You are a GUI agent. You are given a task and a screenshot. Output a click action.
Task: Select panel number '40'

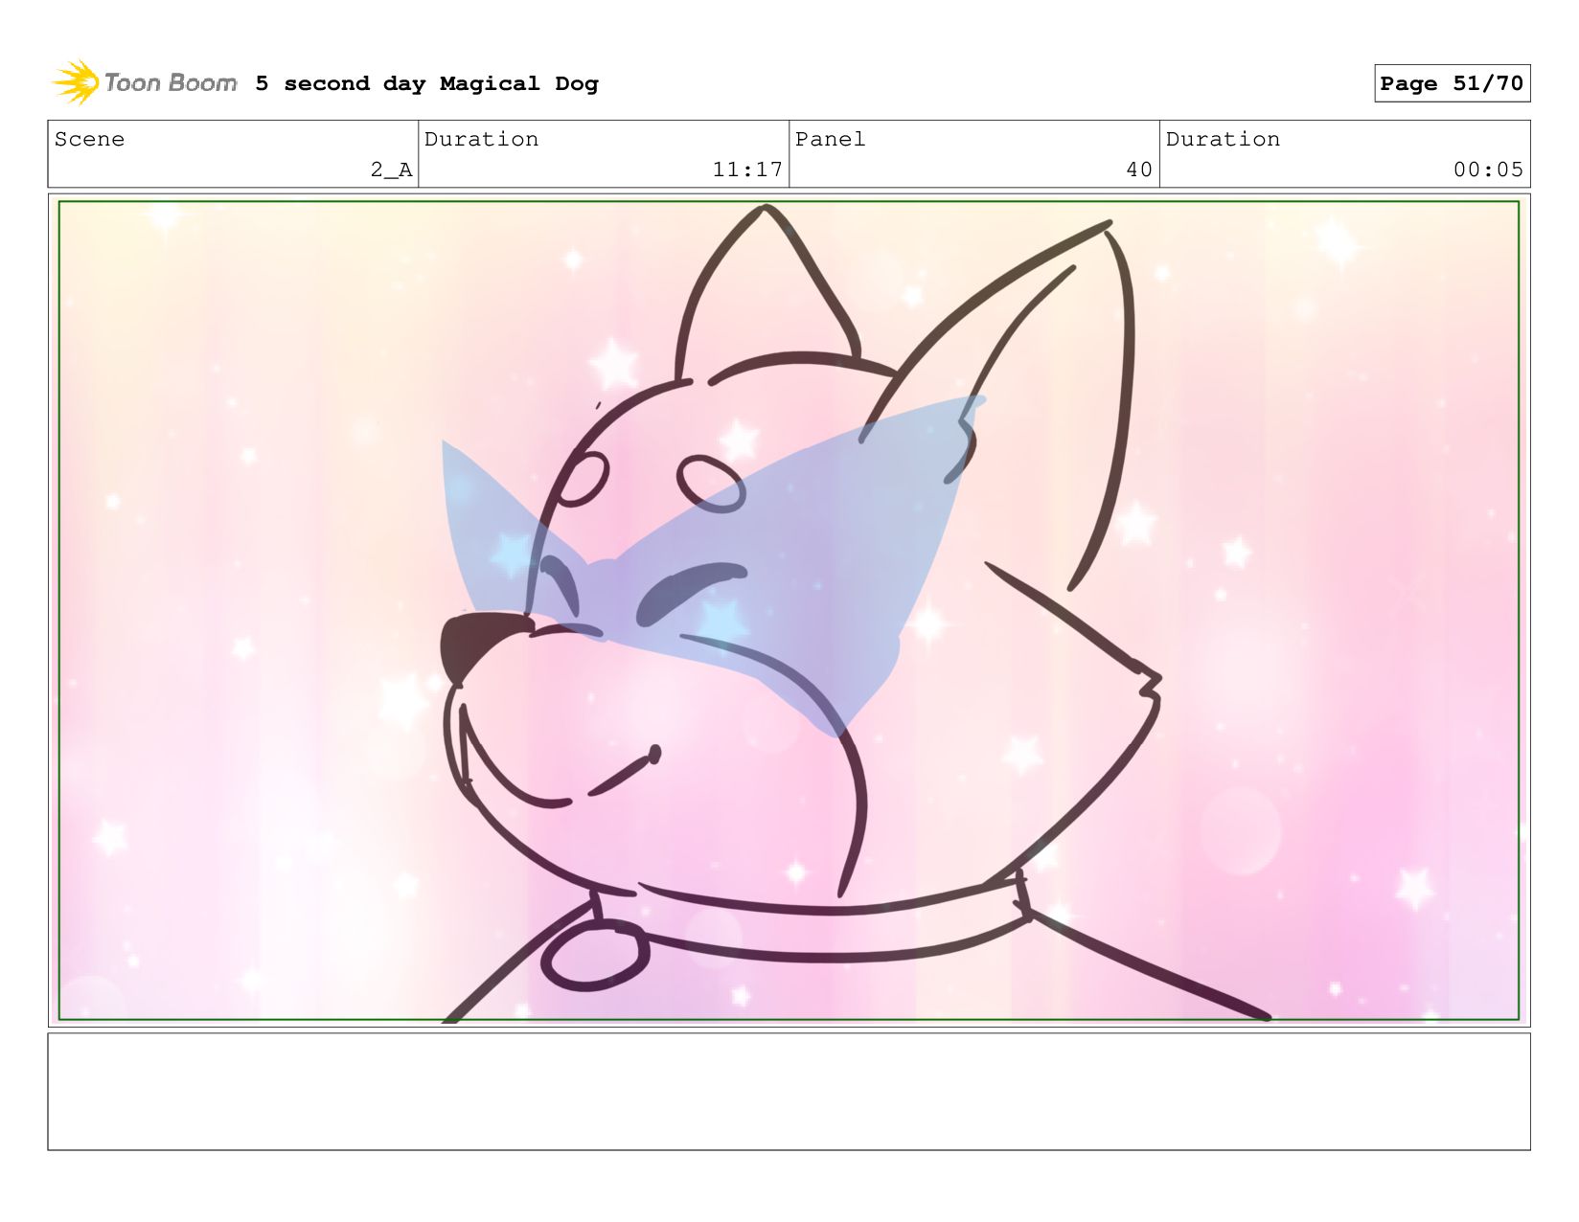point(1138,170)
